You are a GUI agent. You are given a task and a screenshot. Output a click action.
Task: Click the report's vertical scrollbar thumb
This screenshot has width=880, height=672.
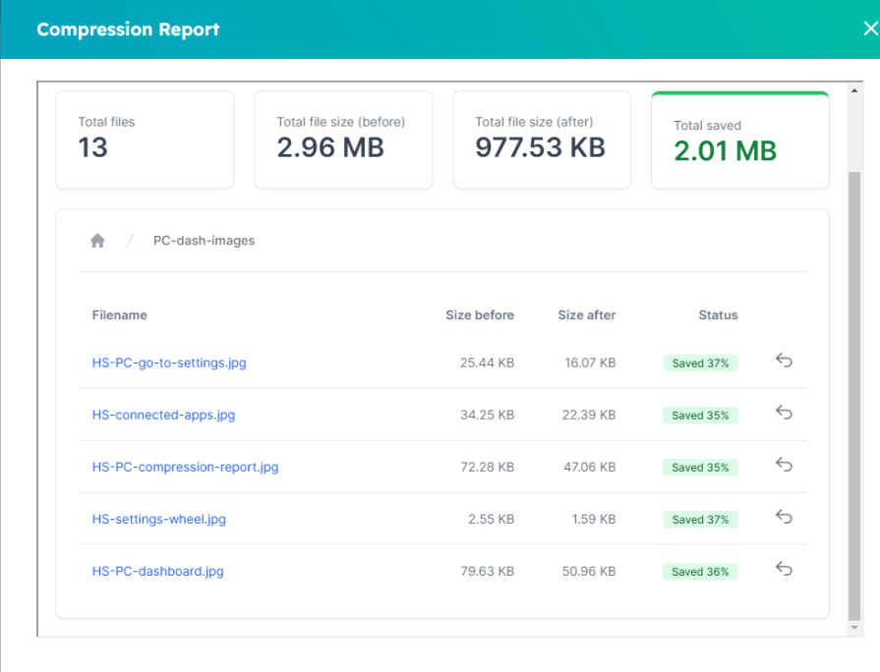(853, 393)
